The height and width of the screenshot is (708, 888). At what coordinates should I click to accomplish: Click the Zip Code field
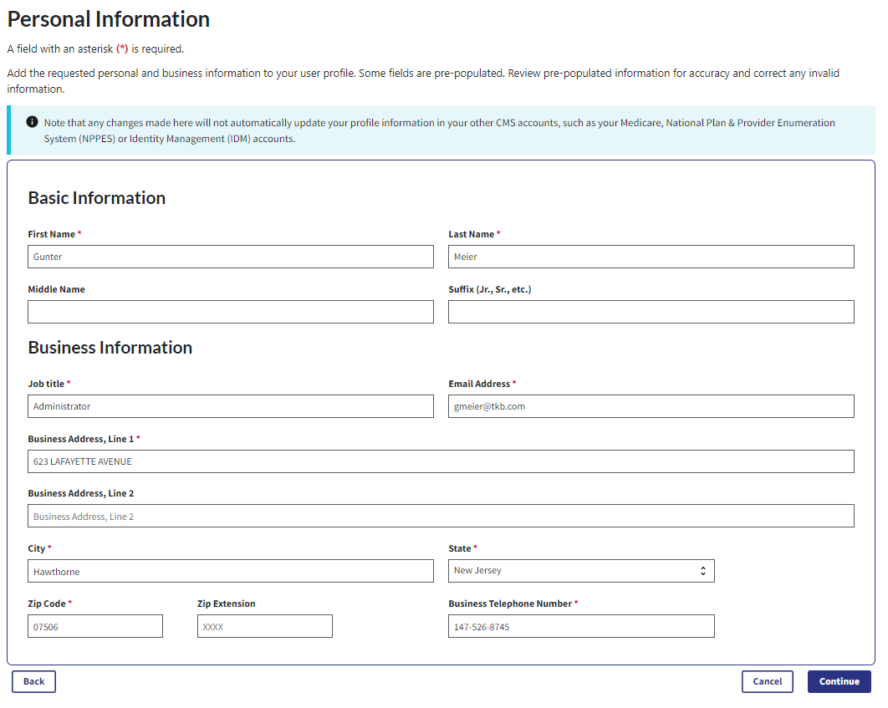pos(95,626)
